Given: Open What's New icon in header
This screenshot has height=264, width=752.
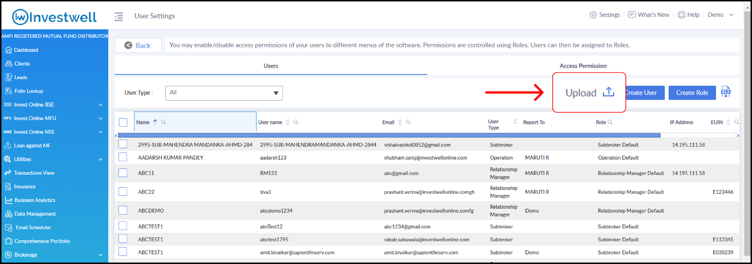Looking at the screenshot, I should [x=632, y=15].
